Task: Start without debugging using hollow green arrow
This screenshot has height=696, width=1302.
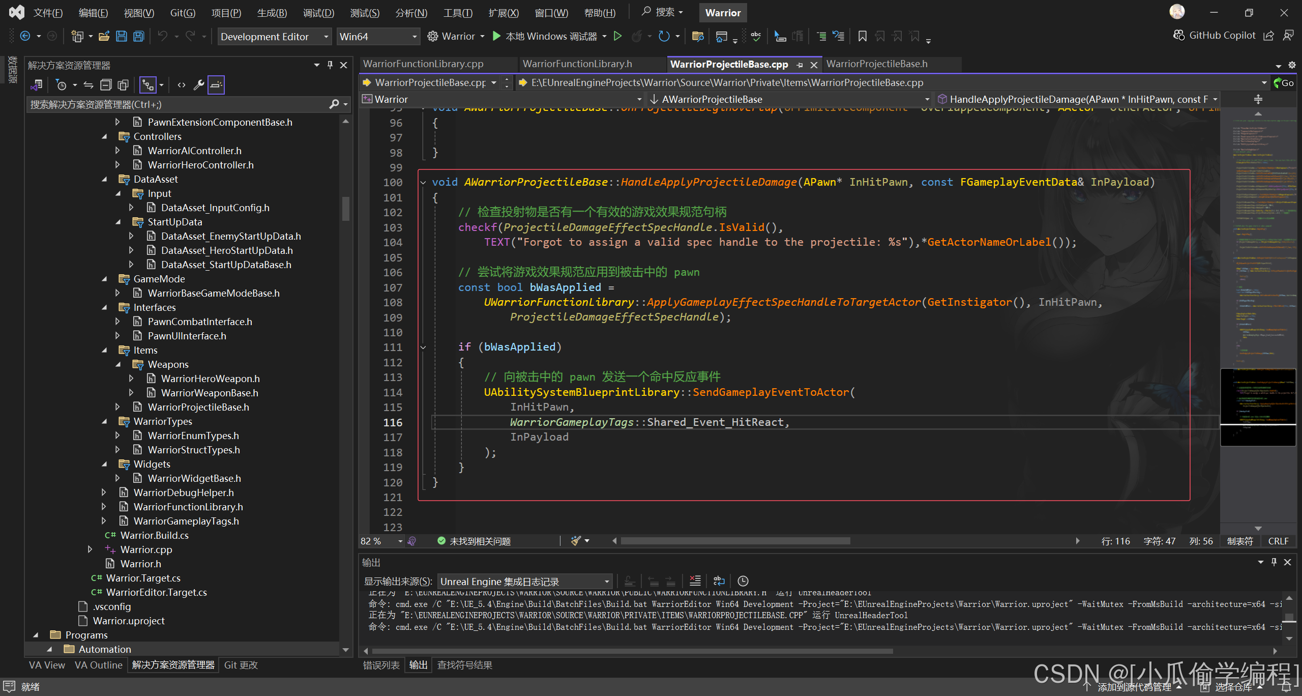Action: pyautogui.click(x=617, y=36)
